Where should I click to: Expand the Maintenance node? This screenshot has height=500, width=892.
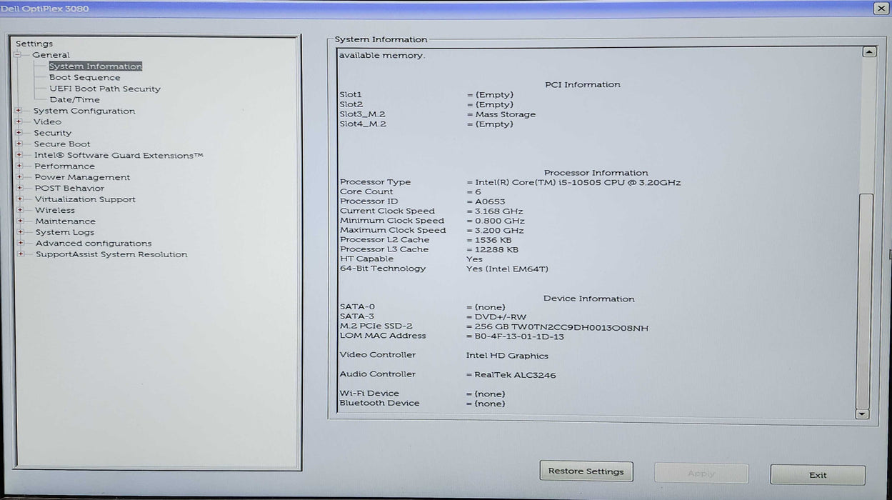[x=20, y=221]
